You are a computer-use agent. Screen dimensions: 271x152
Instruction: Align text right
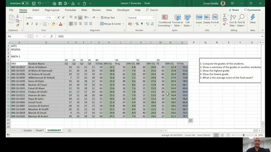click(80, 24)
